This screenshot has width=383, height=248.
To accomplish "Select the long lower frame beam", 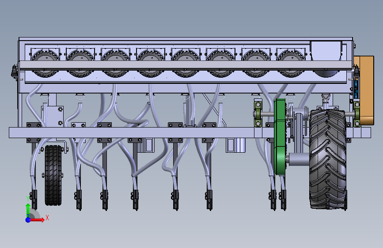I will [190, 132].
